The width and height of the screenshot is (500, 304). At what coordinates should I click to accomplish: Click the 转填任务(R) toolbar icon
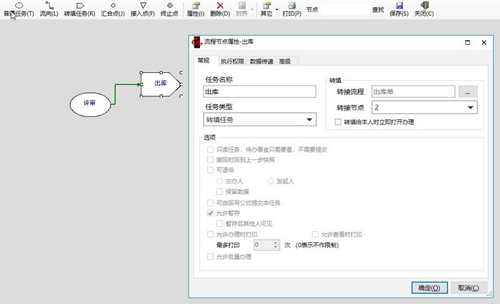[x=79, y=9]
